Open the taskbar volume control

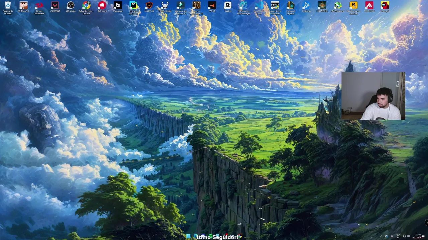pos(409,236)
